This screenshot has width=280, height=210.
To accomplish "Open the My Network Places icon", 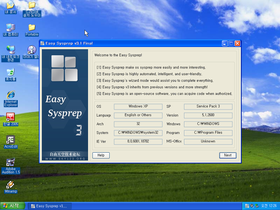I will 11,54.
